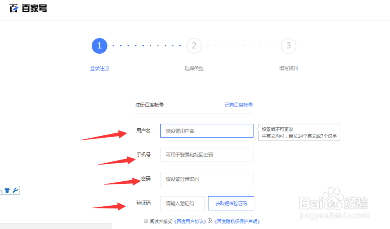Open the wrench tool icon

(15, 190)
